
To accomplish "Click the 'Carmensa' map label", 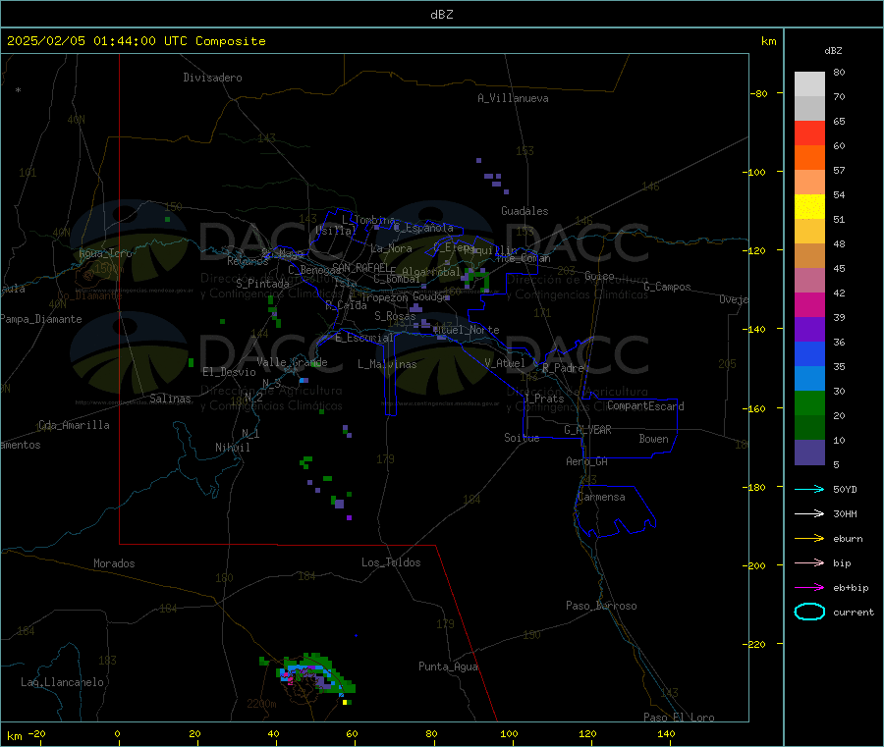I will tap(601, 498).
